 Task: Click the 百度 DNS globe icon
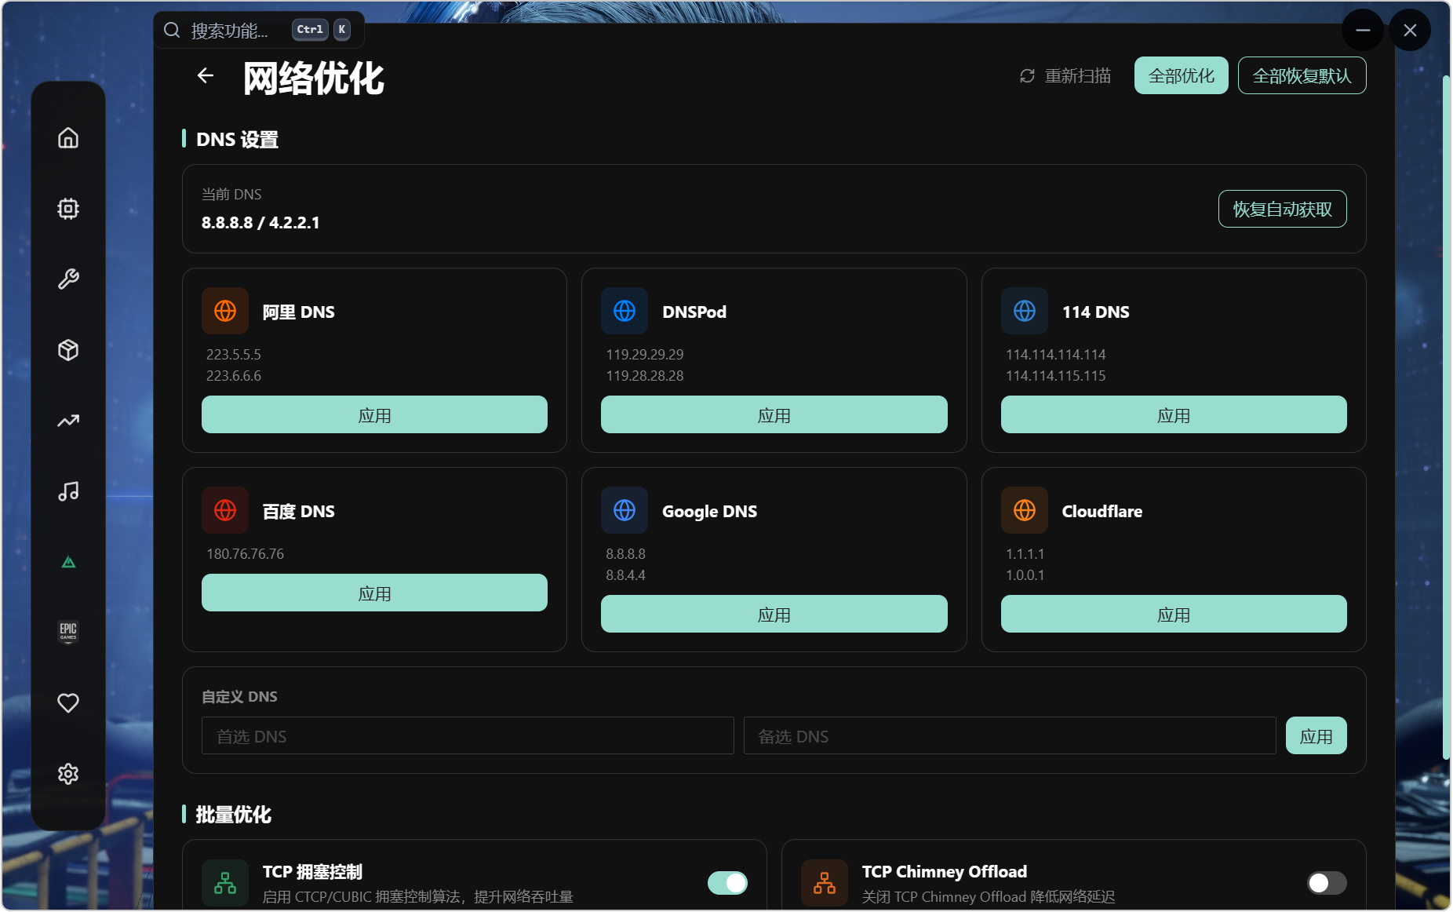point(225,510)
